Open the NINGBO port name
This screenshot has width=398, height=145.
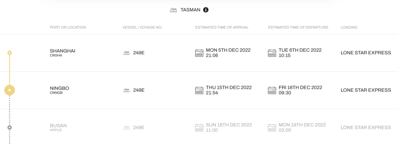(x=59, y=88)
